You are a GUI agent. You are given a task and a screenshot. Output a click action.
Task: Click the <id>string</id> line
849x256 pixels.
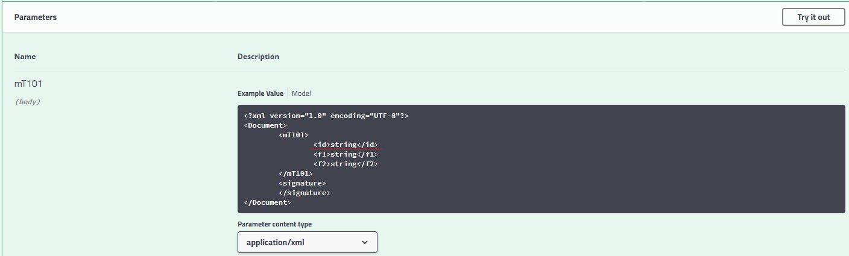(x=346, y=145)
